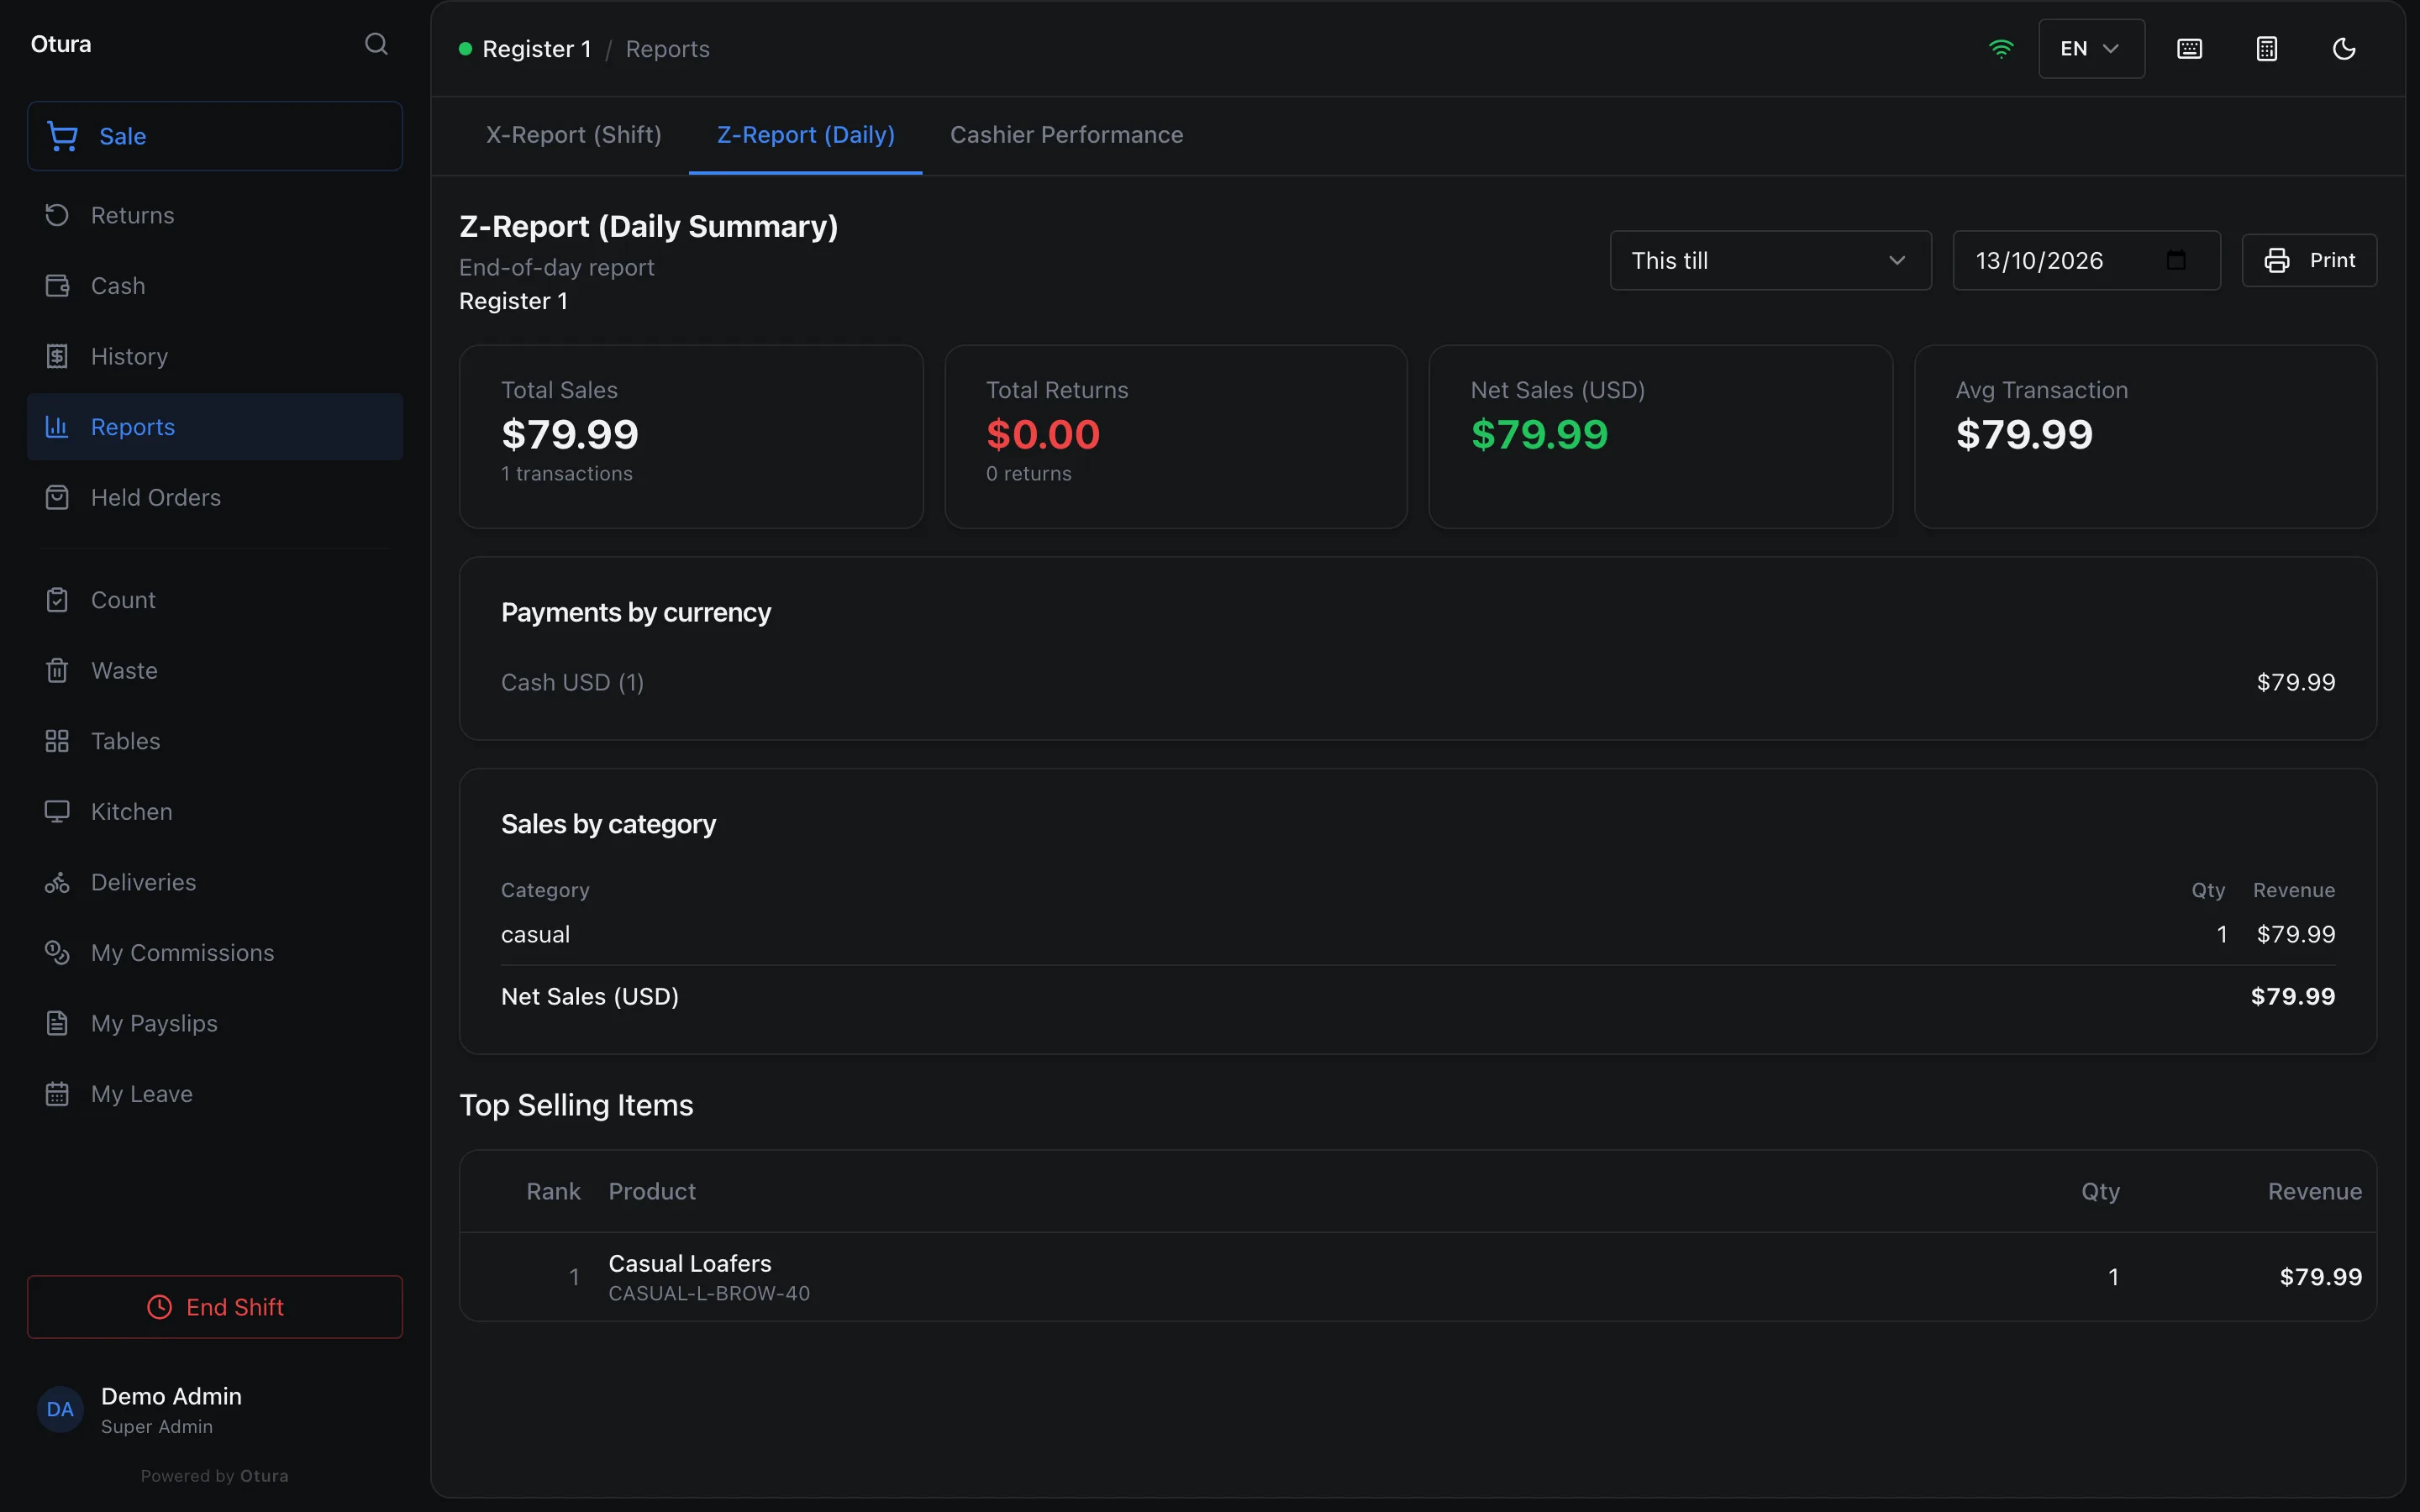Open the on-screen keyboard icon
Image resolution: width=2420 pixels, height=1512 pixels.
[2189, 49]
